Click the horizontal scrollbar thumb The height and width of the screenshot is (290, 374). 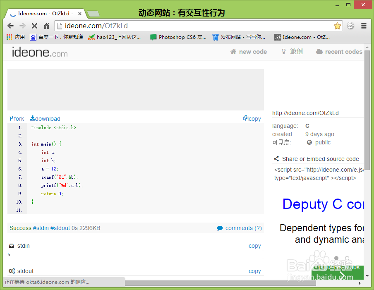[x=221, y=283]
